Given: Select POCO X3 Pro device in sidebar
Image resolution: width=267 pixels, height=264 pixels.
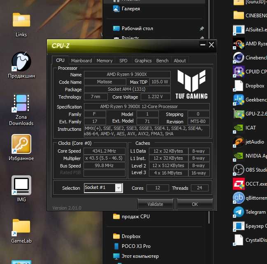Looking at the screenshot, I should pos(132,246).
